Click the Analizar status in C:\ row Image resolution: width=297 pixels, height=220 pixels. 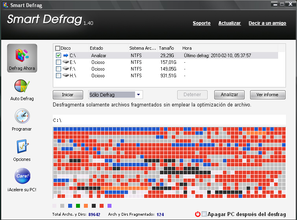pos(99,56)
